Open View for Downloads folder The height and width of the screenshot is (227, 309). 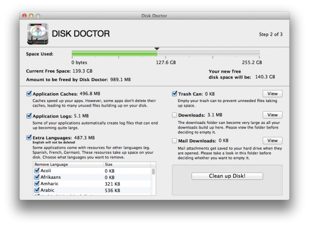272,115
